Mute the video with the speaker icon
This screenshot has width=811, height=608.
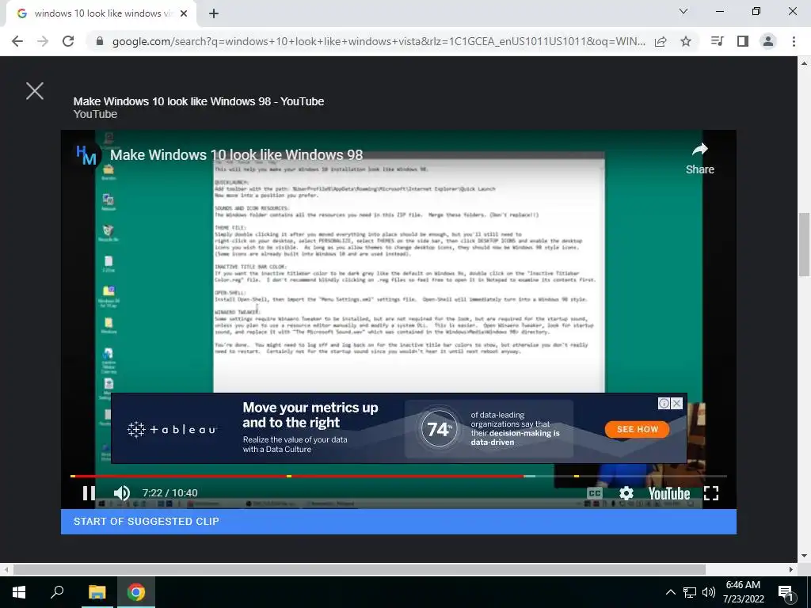pos(121,493)
